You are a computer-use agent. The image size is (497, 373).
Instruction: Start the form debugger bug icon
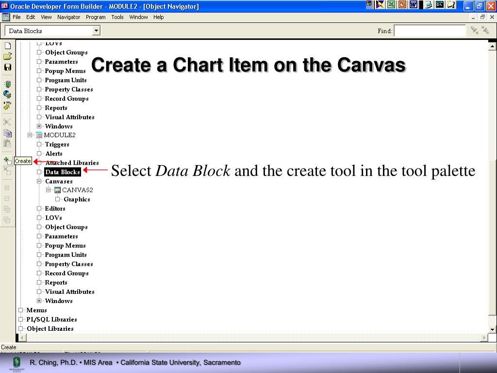tap(8, 105)
